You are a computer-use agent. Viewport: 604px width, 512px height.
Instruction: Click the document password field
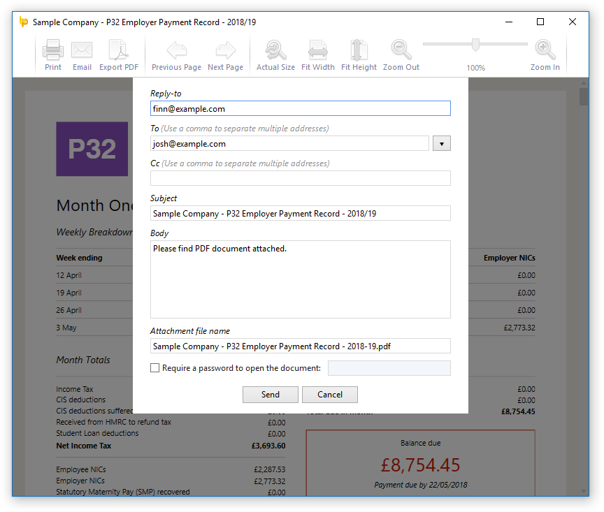pyautogui.click(x=389, y=368)
